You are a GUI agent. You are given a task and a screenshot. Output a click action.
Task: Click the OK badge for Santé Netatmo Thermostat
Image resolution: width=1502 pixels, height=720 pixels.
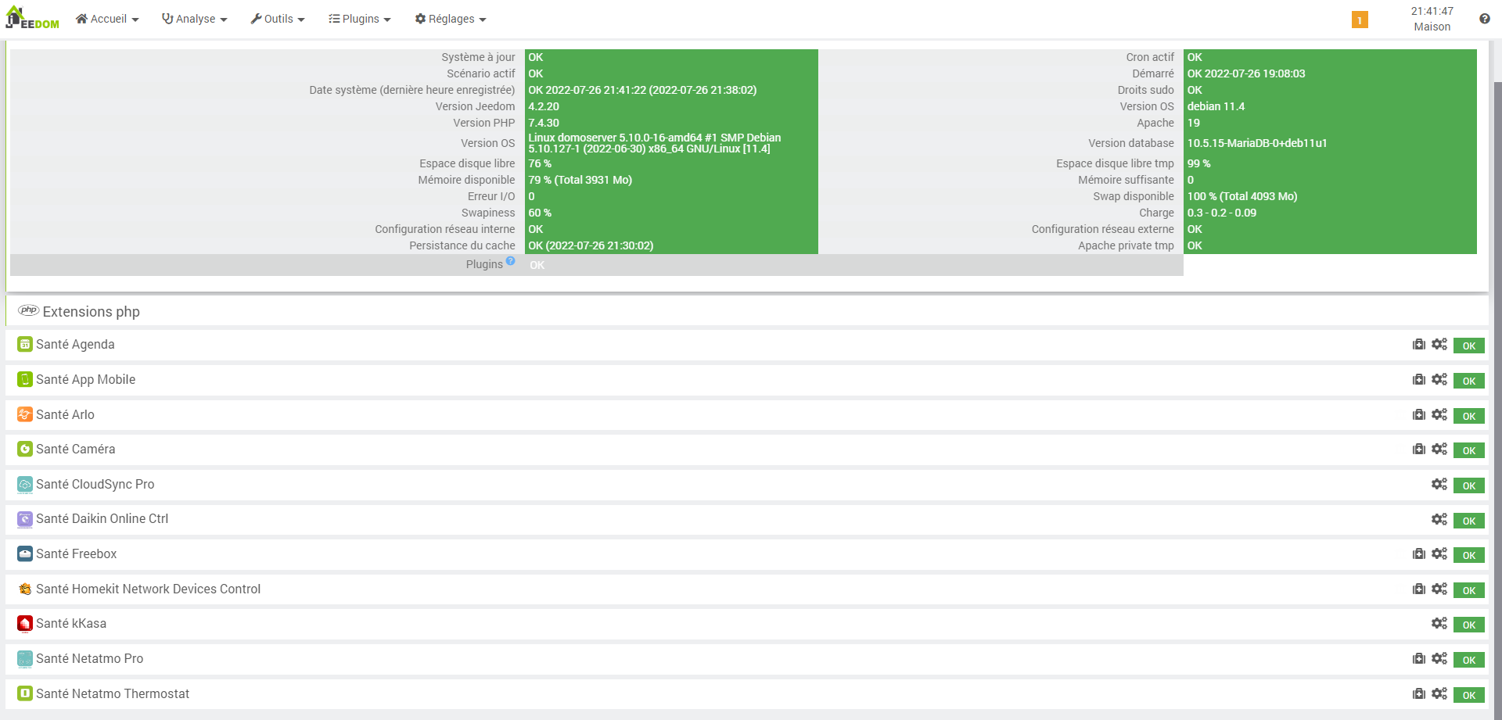[x=1469, y=695]
